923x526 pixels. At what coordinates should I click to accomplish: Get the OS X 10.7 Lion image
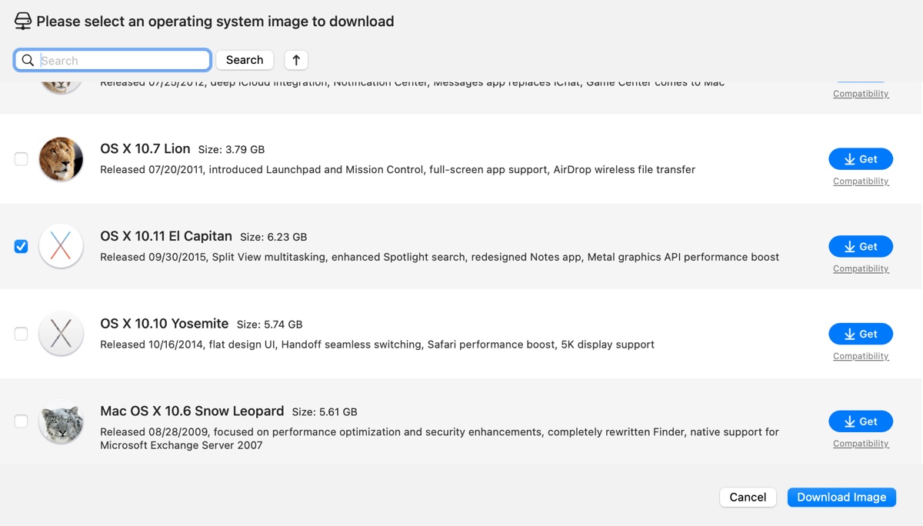point(861,159)
